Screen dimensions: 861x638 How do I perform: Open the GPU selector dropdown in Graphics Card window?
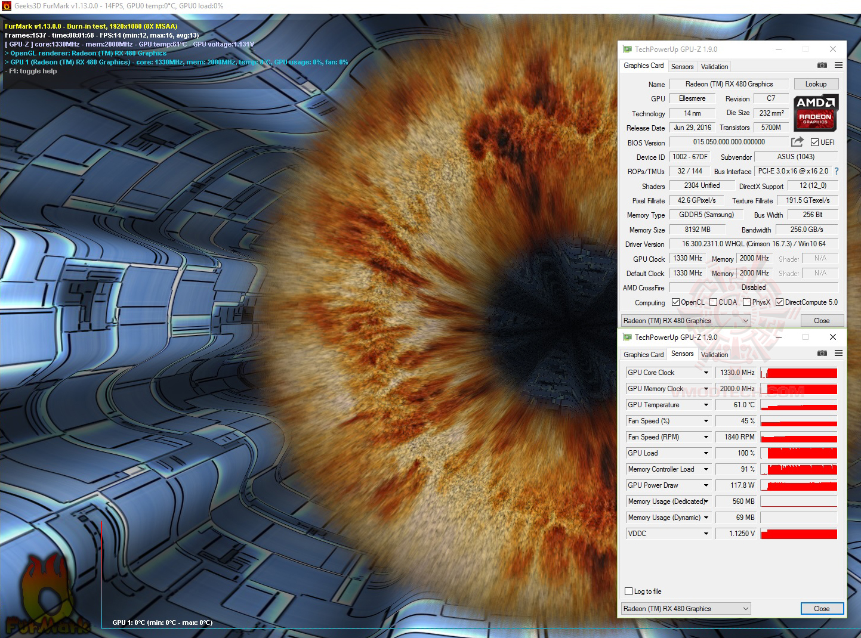click(x=686, y=321)
